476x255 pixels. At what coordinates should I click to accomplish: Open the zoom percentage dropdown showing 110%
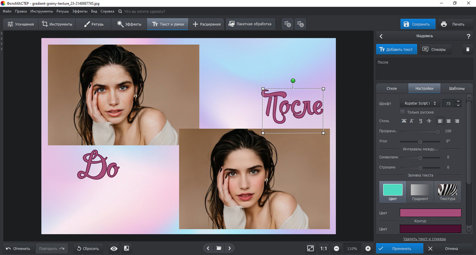click(352, 248)
